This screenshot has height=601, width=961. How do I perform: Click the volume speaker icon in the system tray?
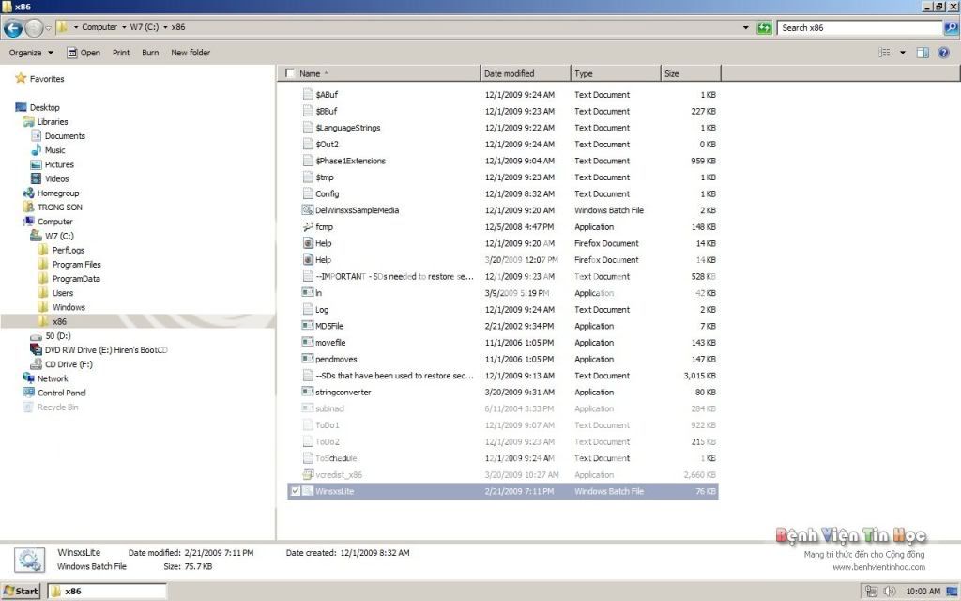(x=889, y=591)
